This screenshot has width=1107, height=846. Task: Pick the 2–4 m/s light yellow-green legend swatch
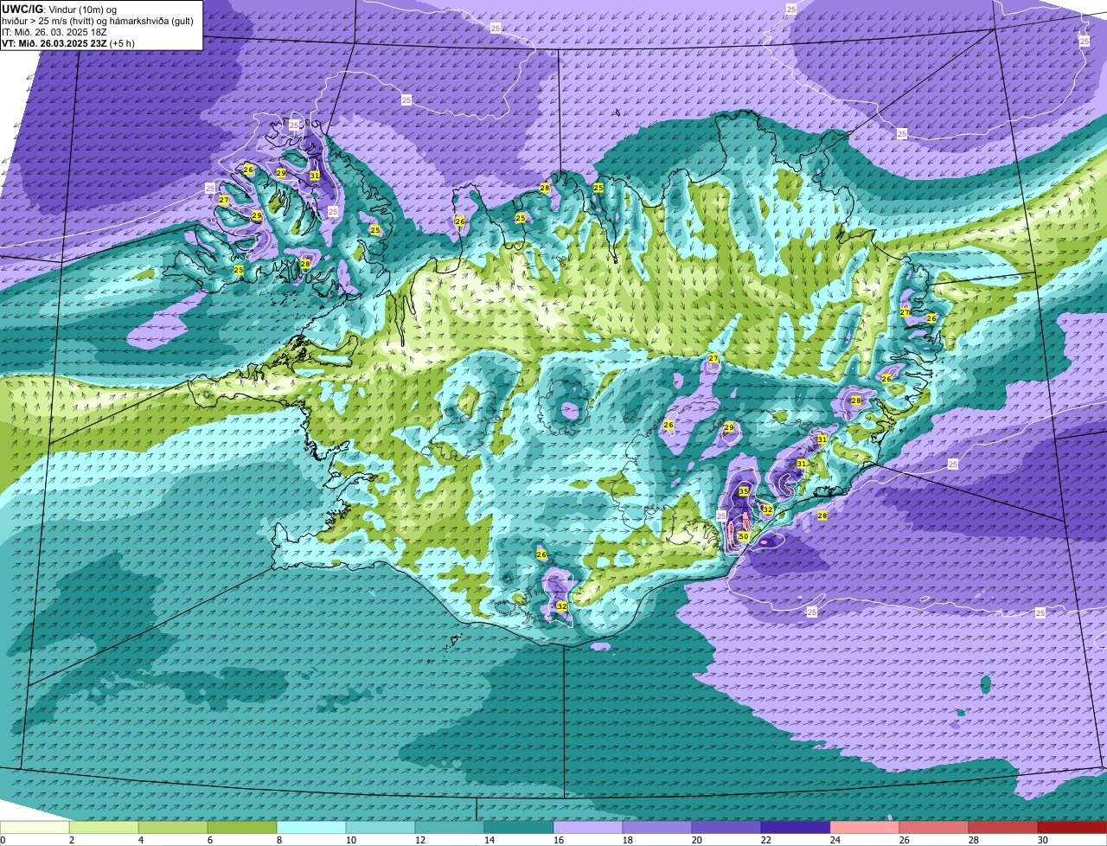click(x=104, y=827)
